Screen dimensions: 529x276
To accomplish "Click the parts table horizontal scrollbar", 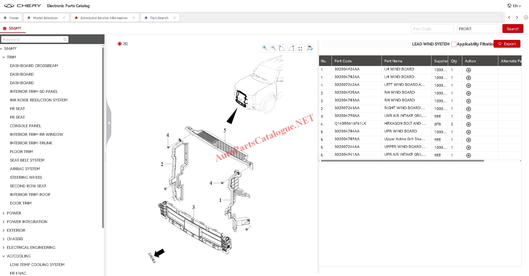I will coord(402,161).
